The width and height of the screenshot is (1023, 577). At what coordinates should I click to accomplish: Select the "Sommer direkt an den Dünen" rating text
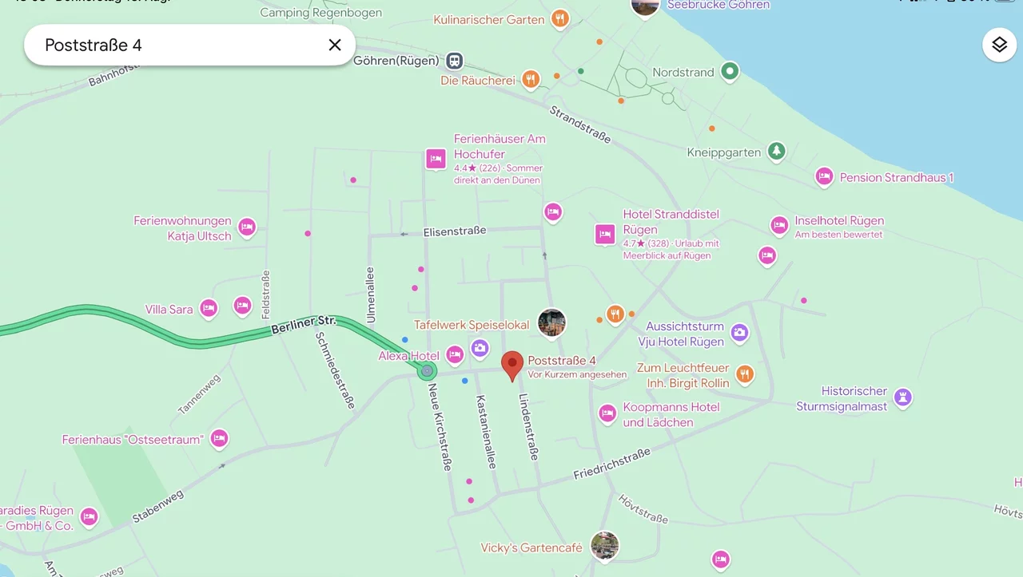click(499, 174)
